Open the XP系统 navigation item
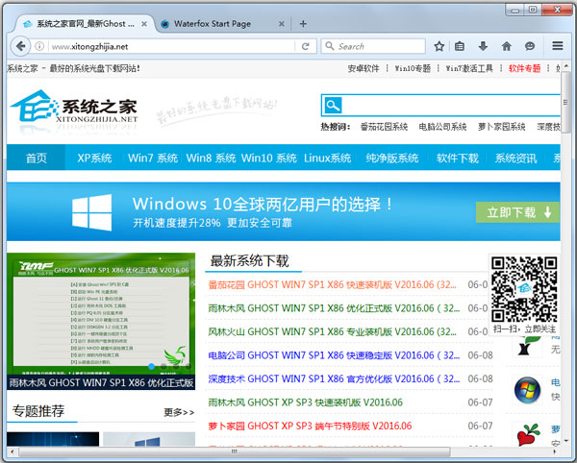 pos(94,158)
